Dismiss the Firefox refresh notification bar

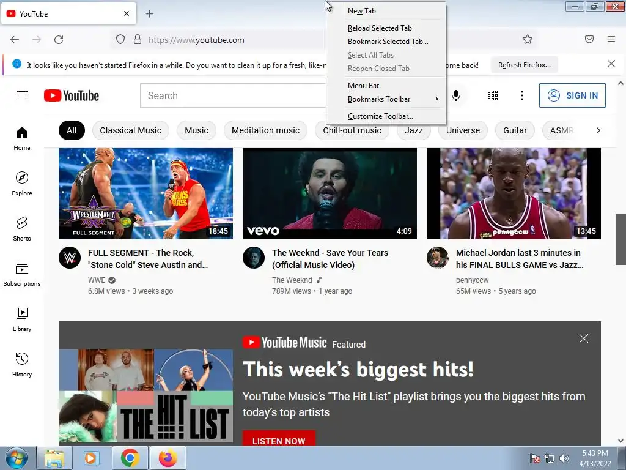point(611,64)
